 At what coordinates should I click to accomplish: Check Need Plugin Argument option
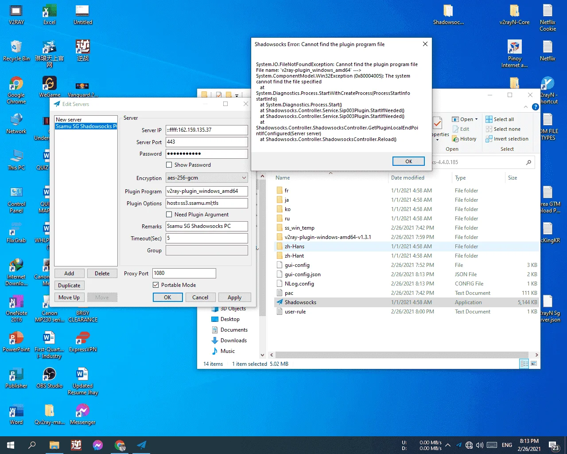[x=169, y=215]
